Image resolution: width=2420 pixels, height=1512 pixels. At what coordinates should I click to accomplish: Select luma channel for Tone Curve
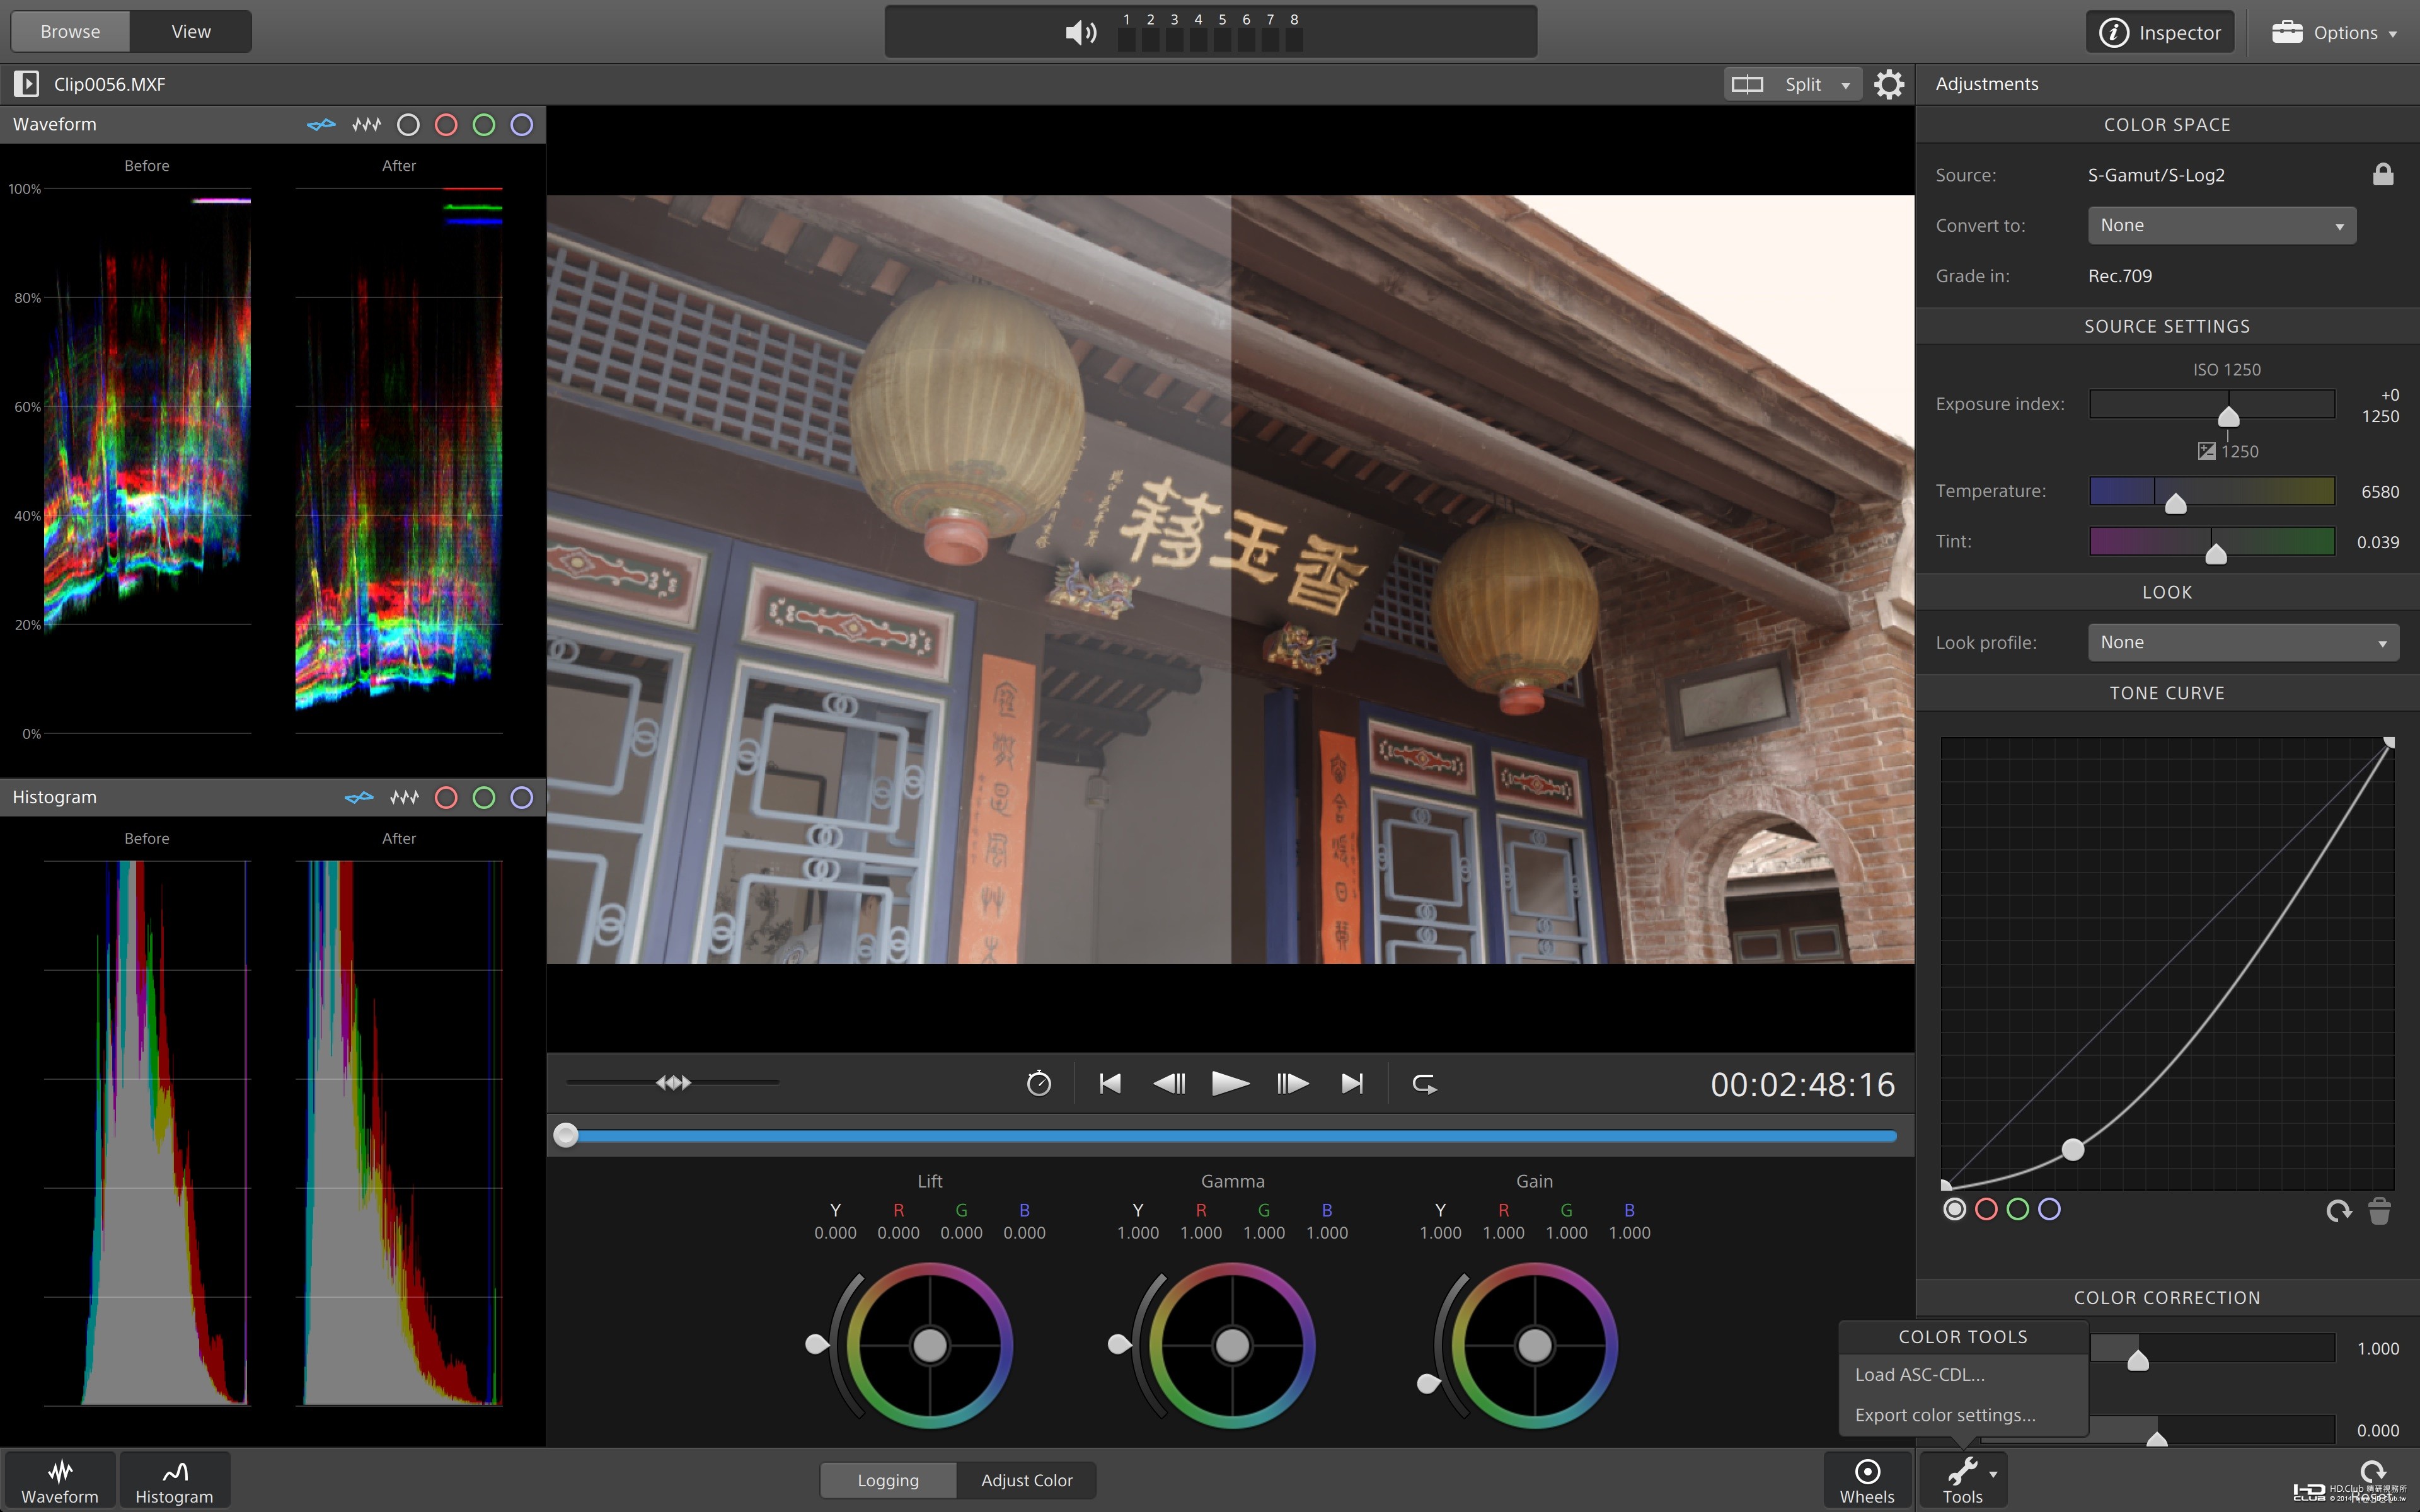pos(1955,1210)
